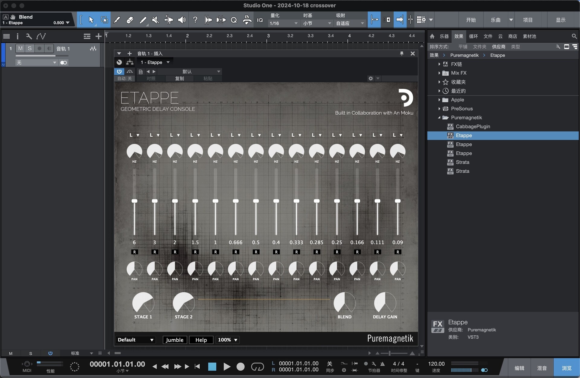580x378 pixels.
Task: Click the Record button in transport
Action: (x=240, y=367)
